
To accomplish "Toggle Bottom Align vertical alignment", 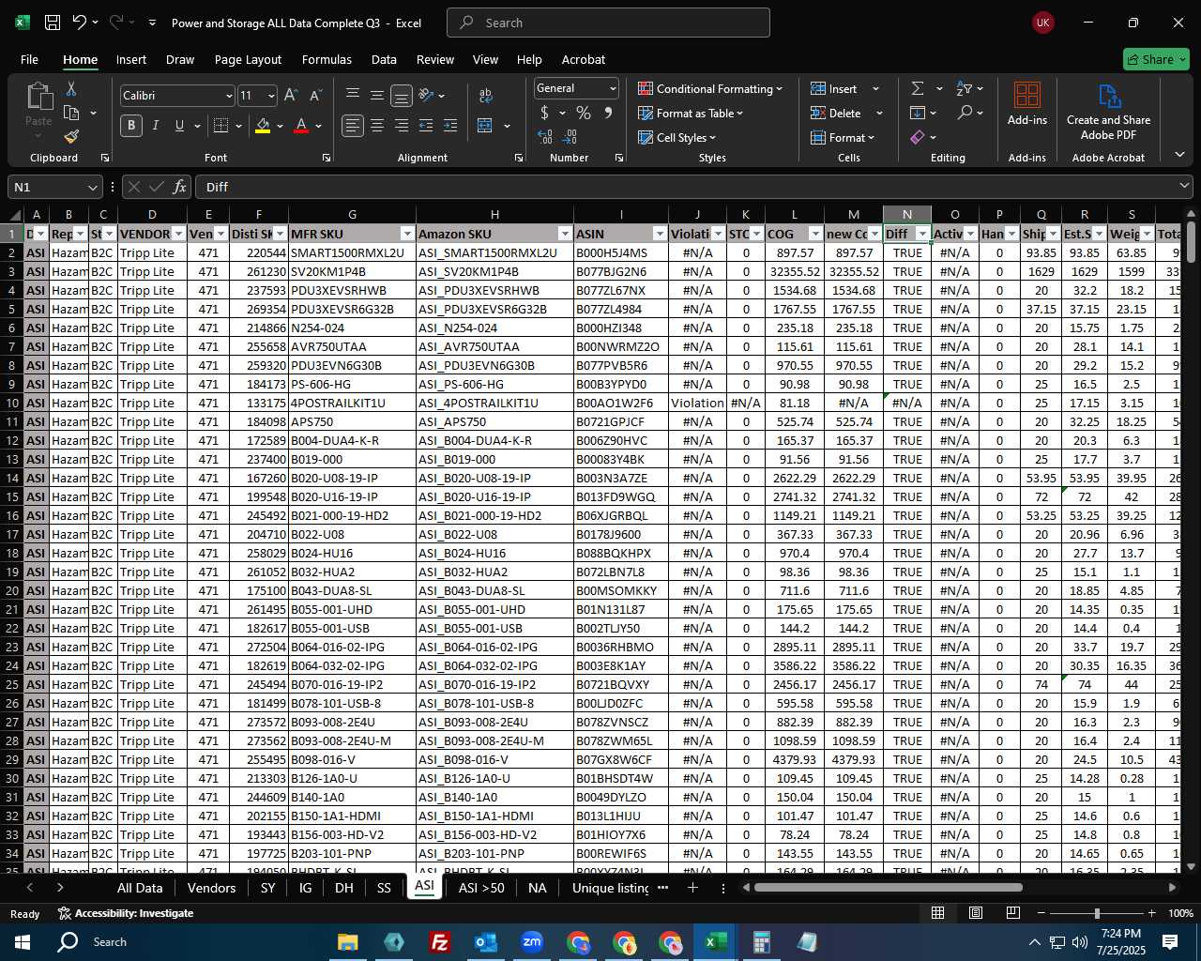I will point(401,96).
